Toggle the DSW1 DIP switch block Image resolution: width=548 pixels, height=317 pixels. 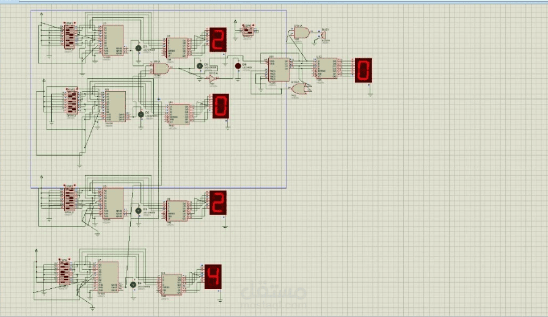coord(69,36)
